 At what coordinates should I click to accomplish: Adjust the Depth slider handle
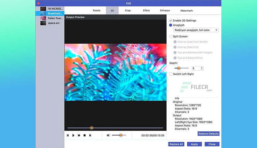pos(179,68)
